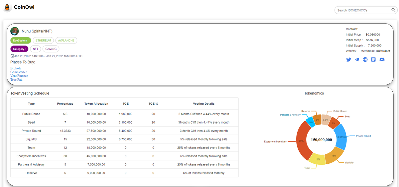Click the calendar icon beside sale dates
The image size is (399, 187).
coord(12,56)
